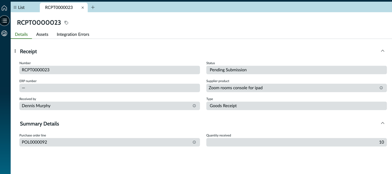Switch to the Assets tab
This screenshot has width=392, height=174.
42,34
